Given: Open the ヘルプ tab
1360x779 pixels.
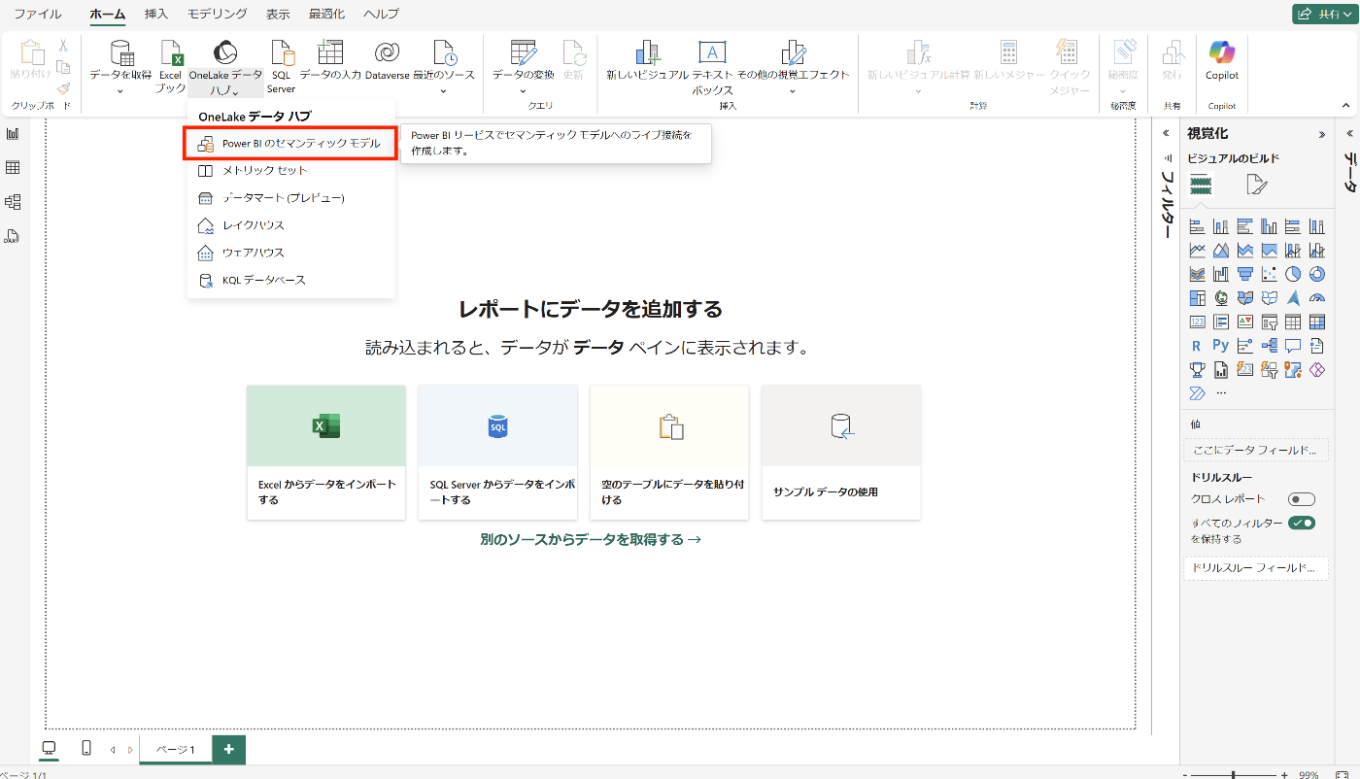Looking at the screenshot, I should click(381, 14).
